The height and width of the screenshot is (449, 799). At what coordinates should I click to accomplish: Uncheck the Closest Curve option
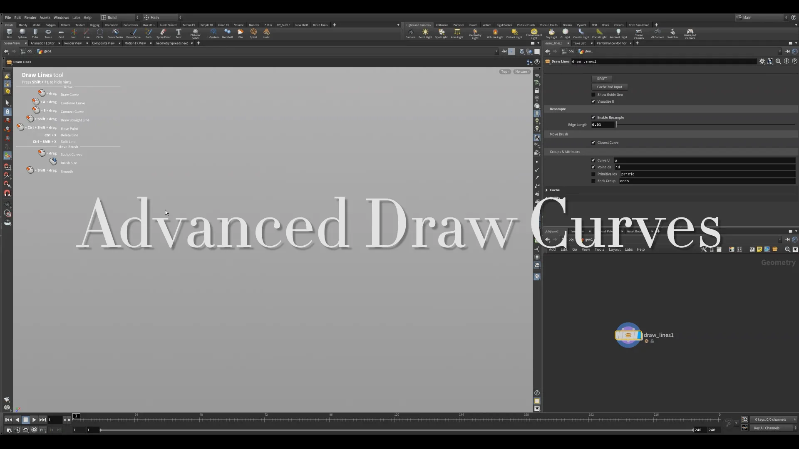click(593, 143)
